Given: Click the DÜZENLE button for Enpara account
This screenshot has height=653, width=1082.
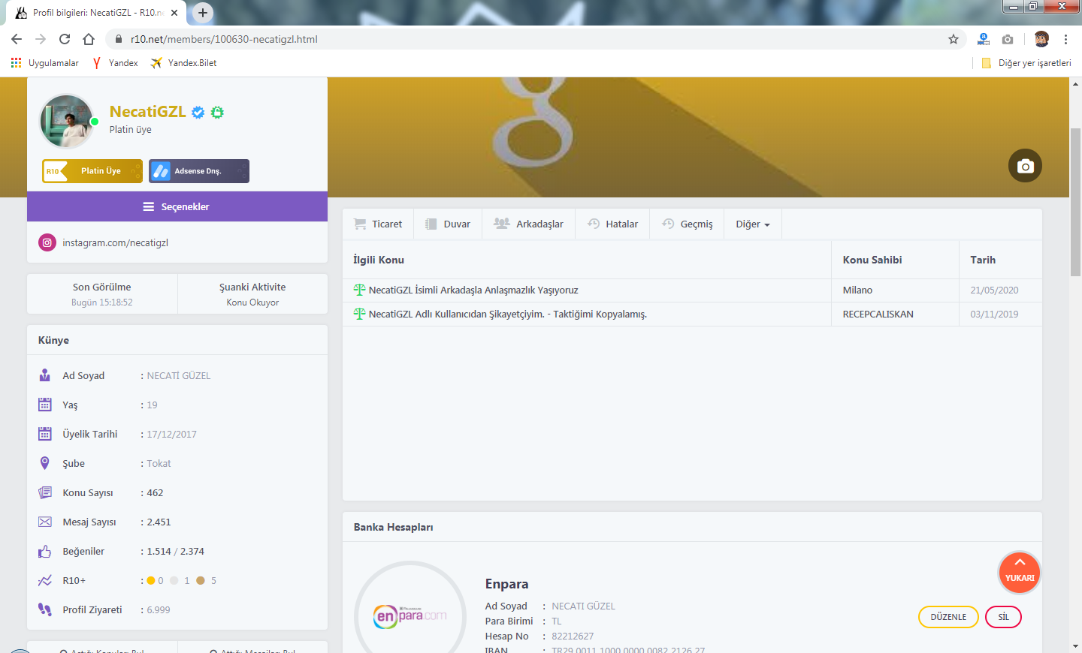Looking at the screenshot, I should point(948,617).
